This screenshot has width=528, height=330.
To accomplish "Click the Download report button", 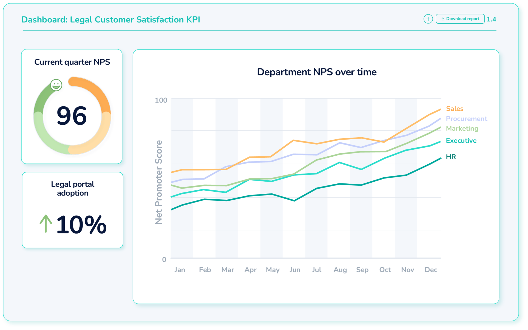I will (460, 18).
